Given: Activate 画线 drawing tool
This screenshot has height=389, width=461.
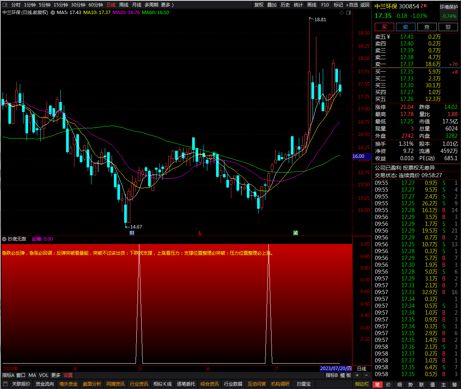Looking at the screenshot, I should click(312, 5).
